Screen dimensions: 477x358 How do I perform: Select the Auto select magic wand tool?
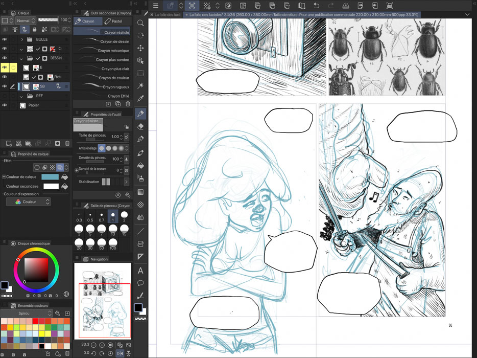(x=140, y=86)
